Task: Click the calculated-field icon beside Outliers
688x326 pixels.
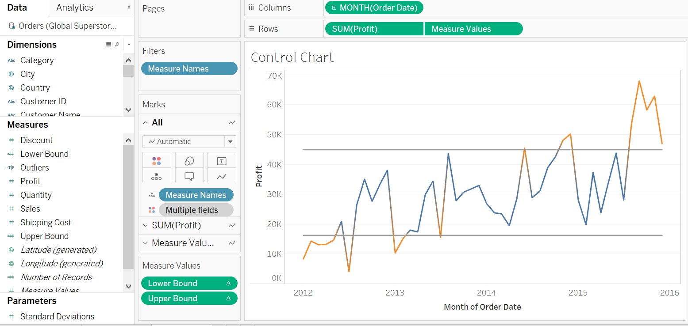Action: [11, 168]
